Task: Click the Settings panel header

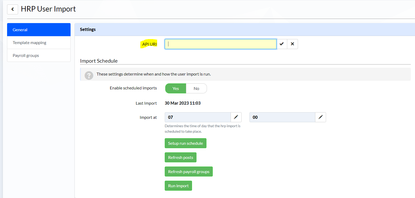Action: pyautogui.click(x=245, y=29)
